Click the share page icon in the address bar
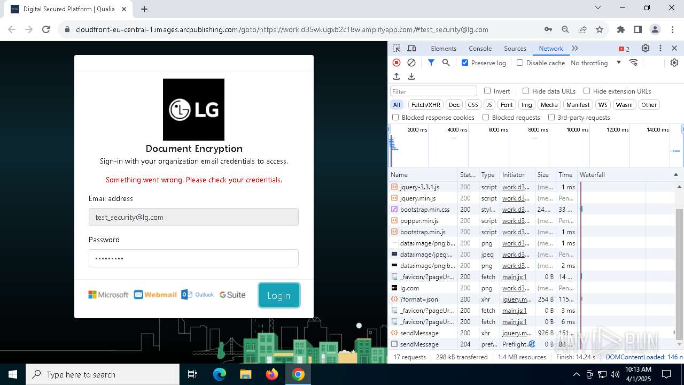 click(x=582, y=29)
